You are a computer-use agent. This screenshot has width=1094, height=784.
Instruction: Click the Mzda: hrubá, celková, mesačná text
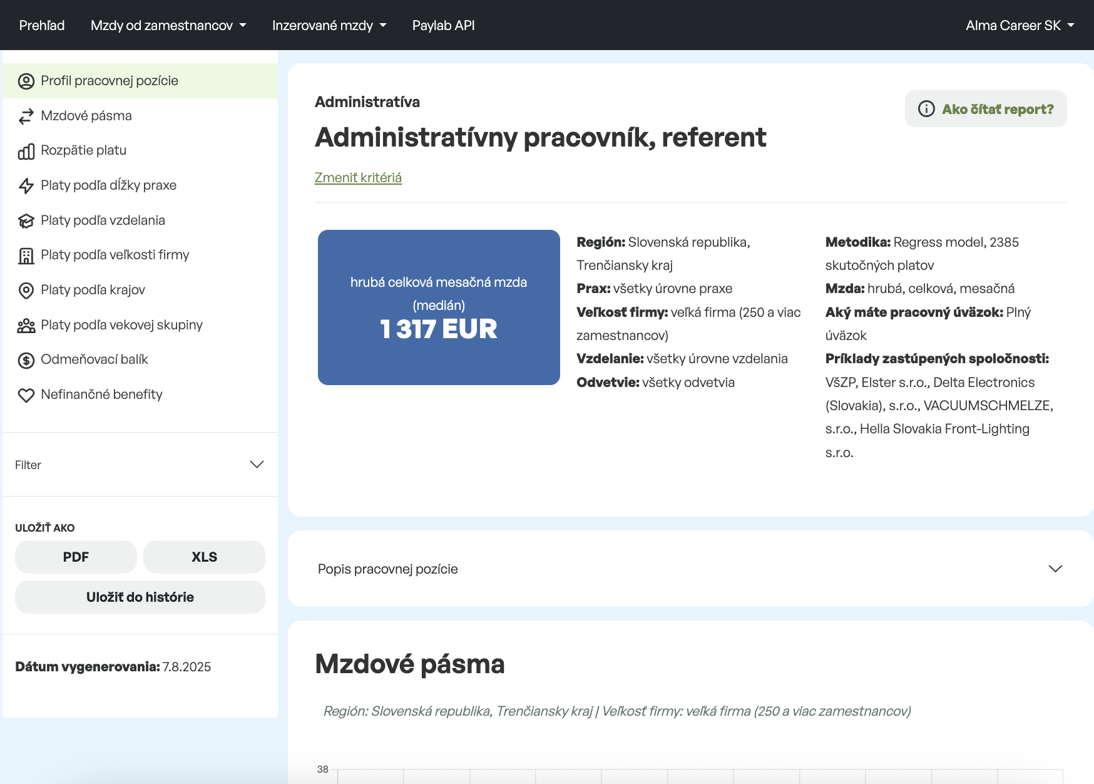[920, 289]
